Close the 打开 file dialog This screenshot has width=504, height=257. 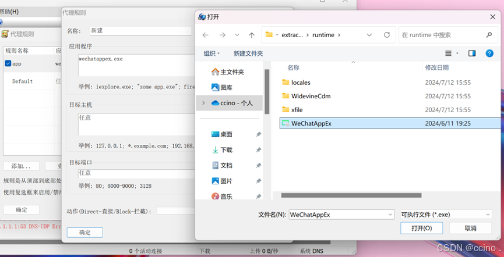pyautogui.click(x=492, y=17)
